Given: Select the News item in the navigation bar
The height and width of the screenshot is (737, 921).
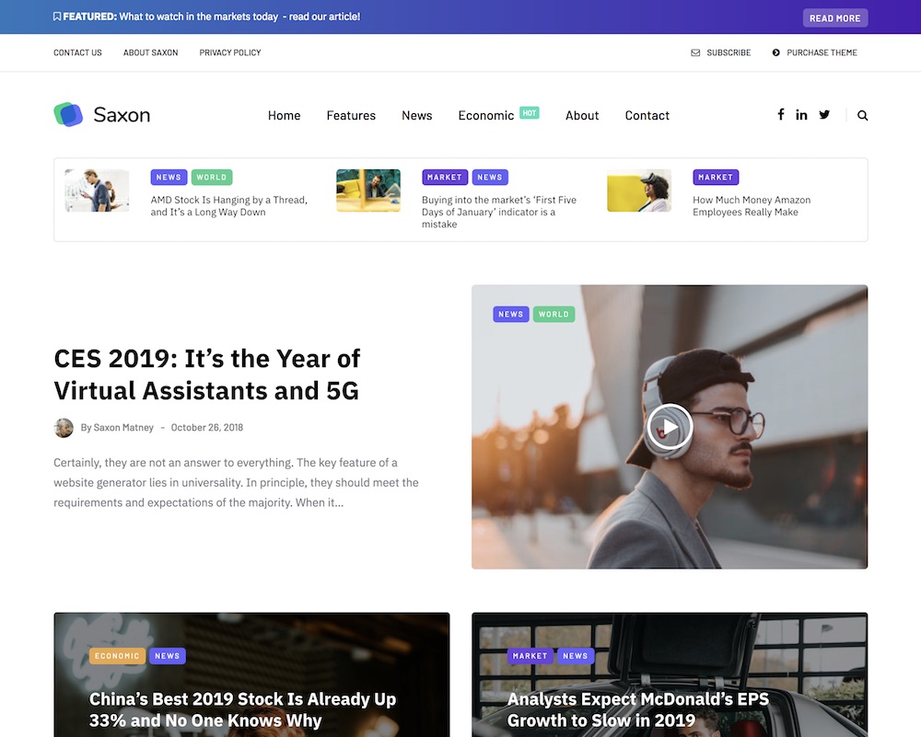Looking at the screenshot, I should 416,115.
